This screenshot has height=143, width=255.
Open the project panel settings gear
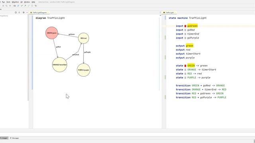[x=24, y=12]
